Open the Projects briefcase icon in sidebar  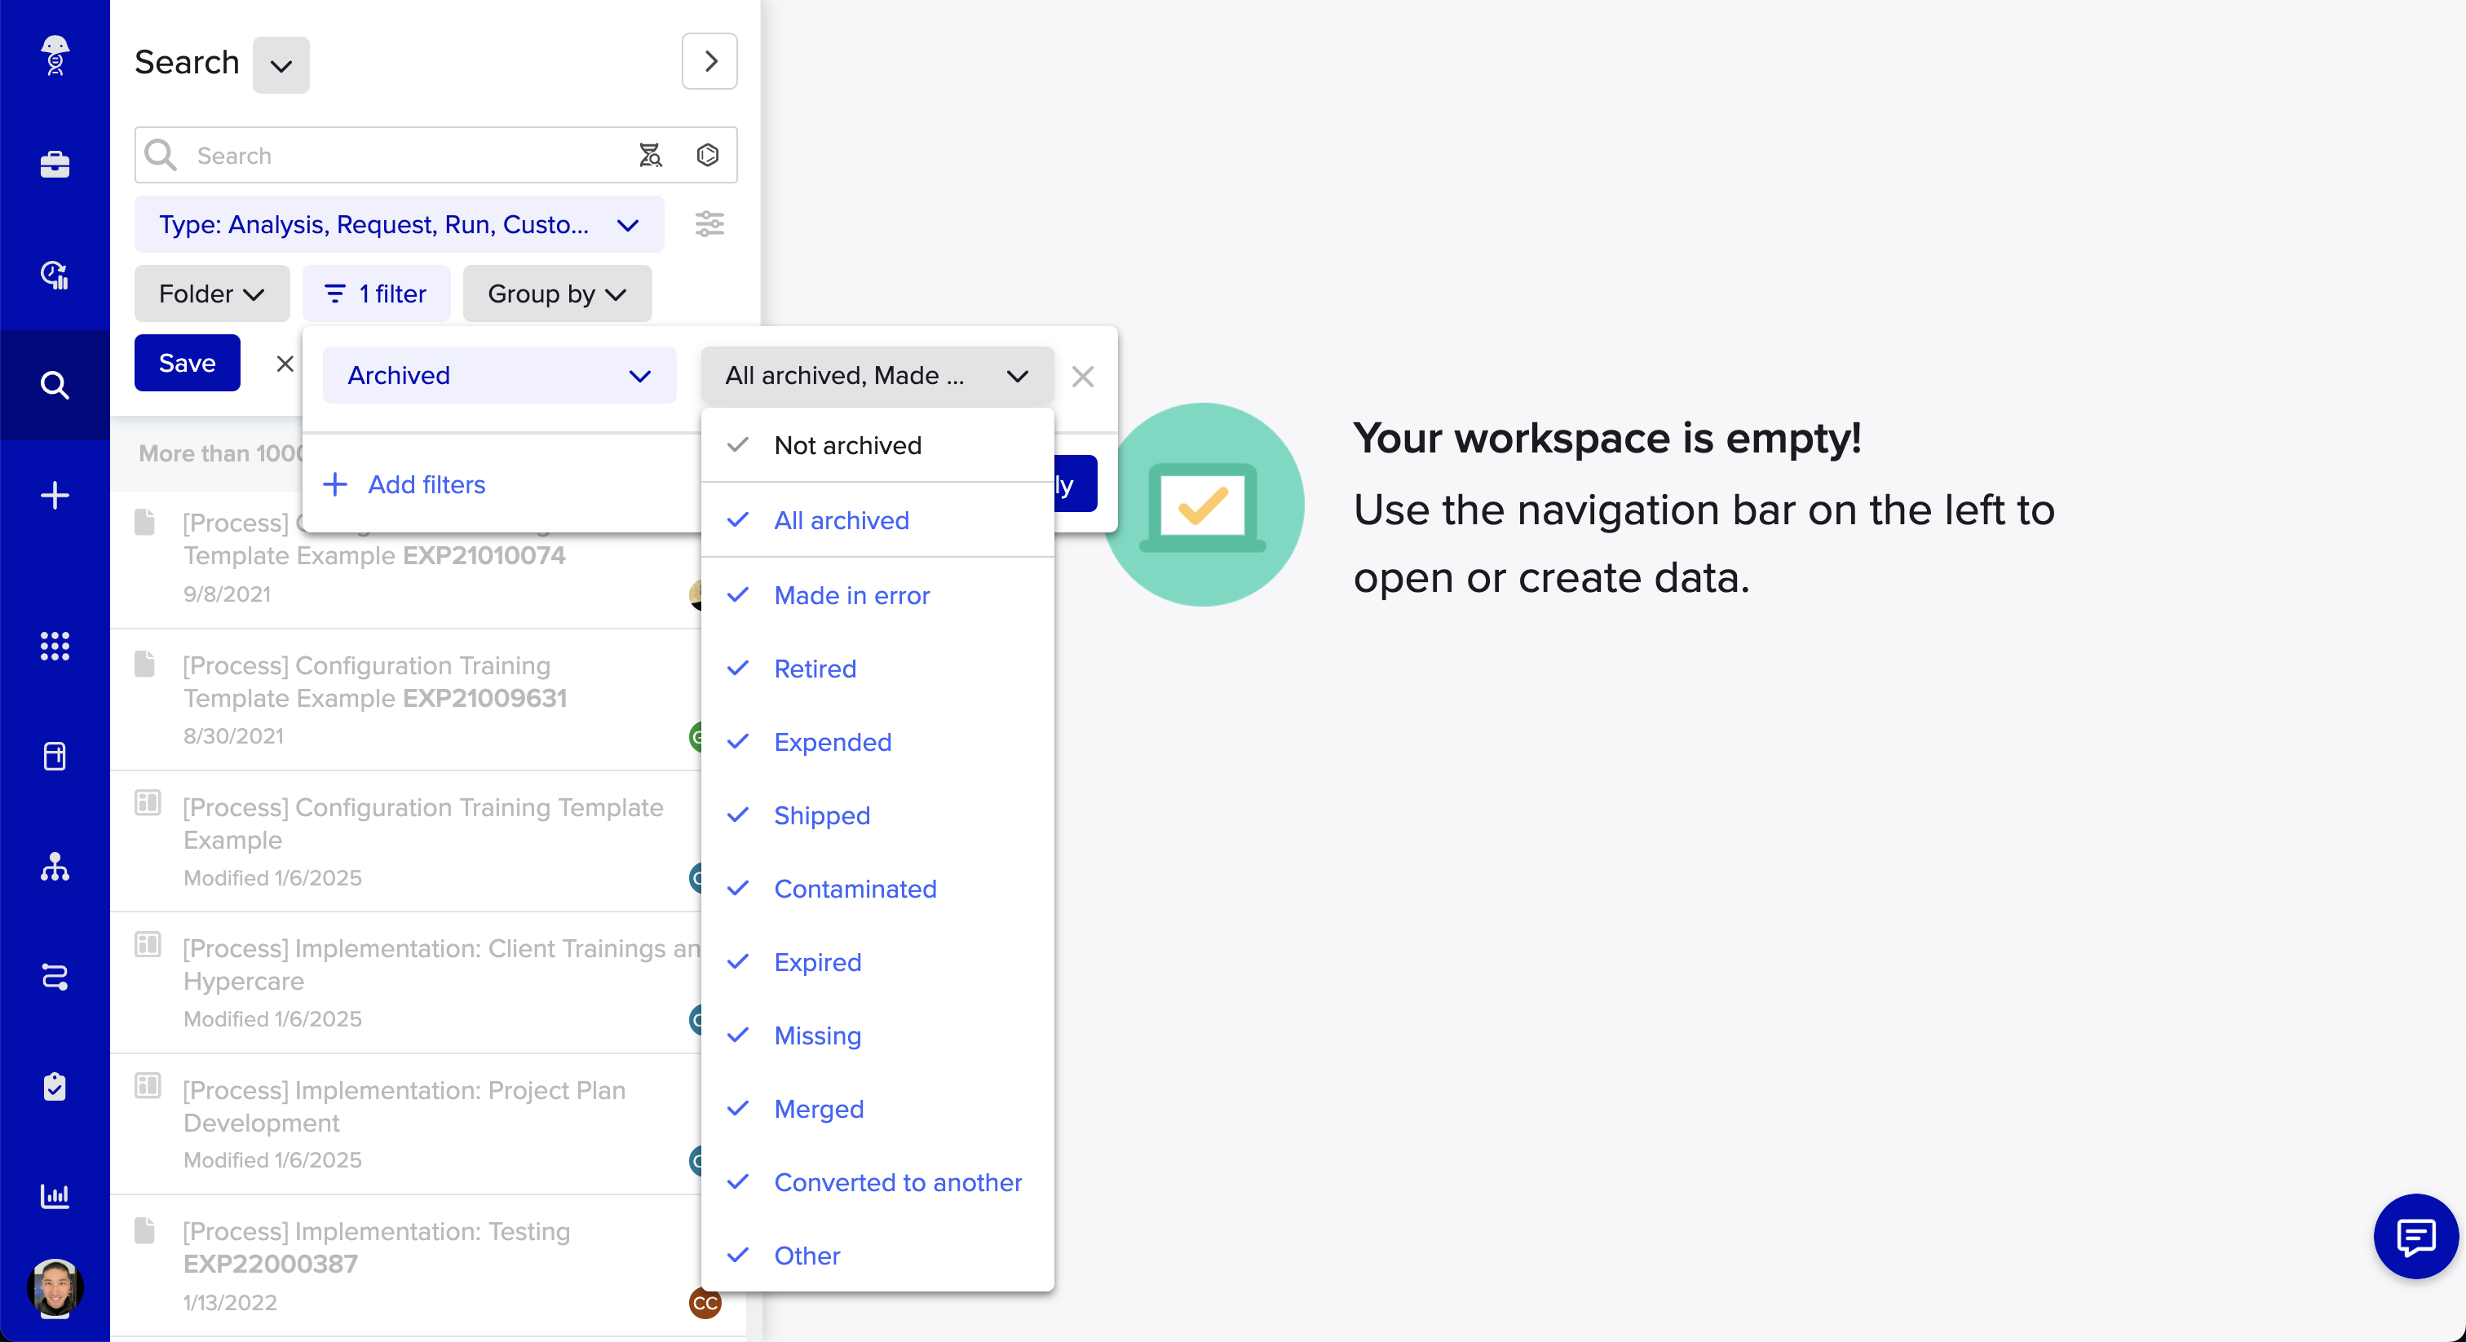(x=55, y=165)
